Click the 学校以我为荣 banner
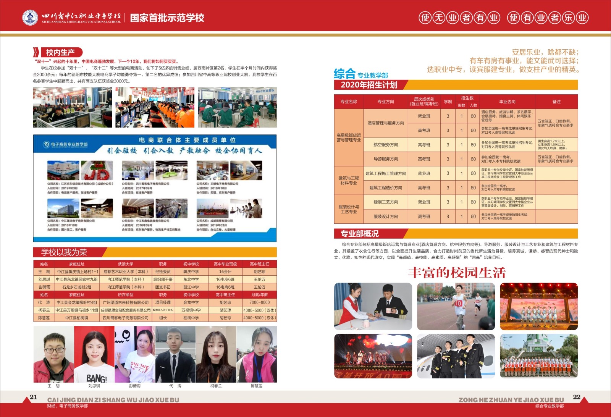Image resolution: width=611 pixels, height=417 pixels. point(64,252)
